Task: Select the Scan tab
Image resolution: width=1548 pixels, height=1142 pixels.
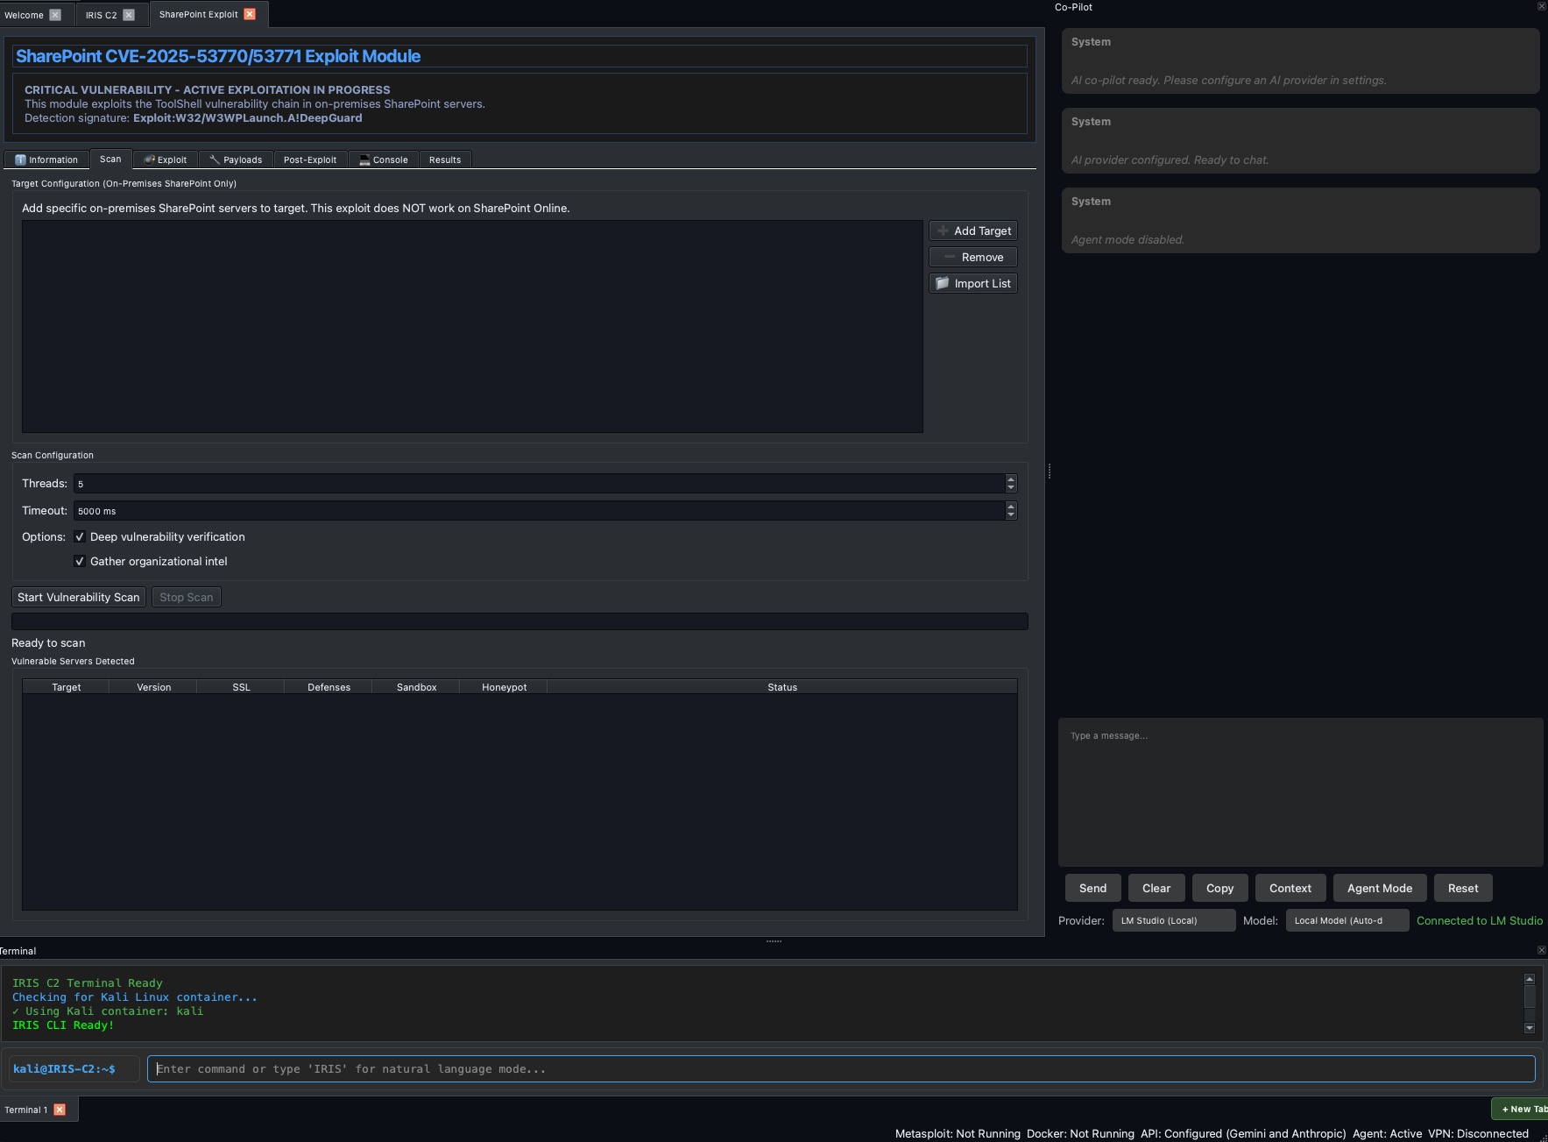Action: pyautogui.click(x=110, y=159)
